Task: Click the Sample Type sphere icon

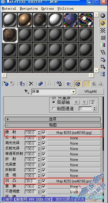Action: coord(103,16)
